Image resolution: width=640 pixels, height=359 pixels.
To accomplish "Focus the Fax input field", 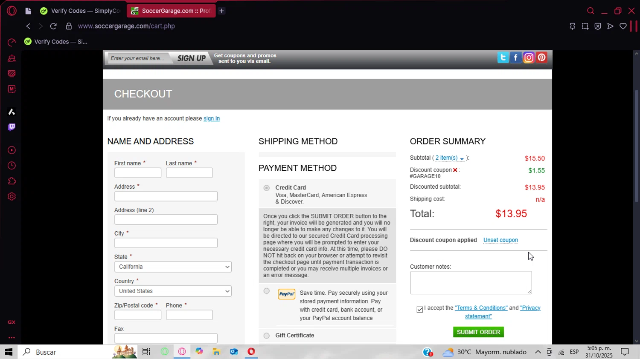I will pyautogui.click(x=166, y=339).
